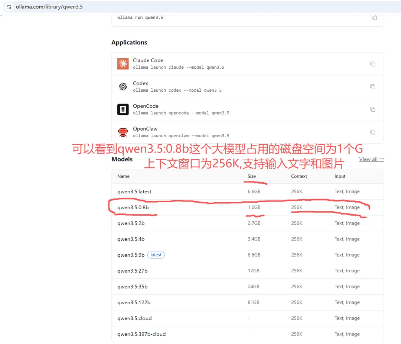Copy the Claude Code launch command
This screenshot has height=344, width=401.
(373, 64)
